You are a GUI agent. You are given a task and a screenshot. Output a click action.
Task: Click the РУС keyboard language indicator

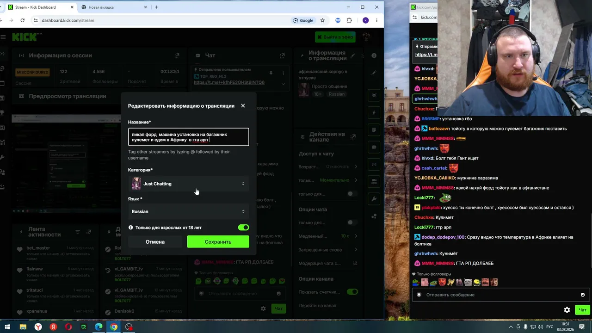[x=550, y=327]
